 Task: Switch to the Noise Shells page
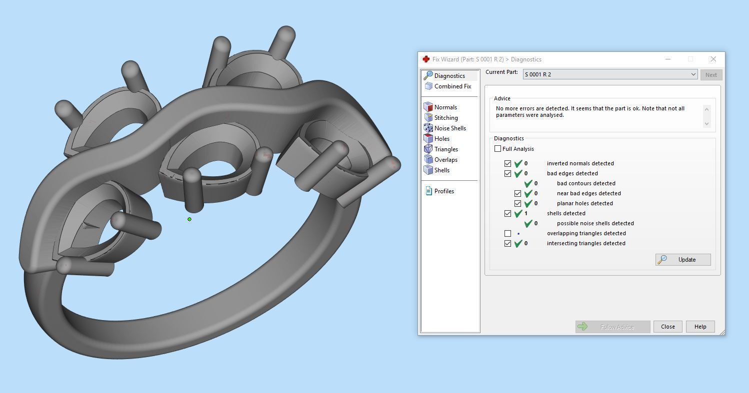point(450,128)
